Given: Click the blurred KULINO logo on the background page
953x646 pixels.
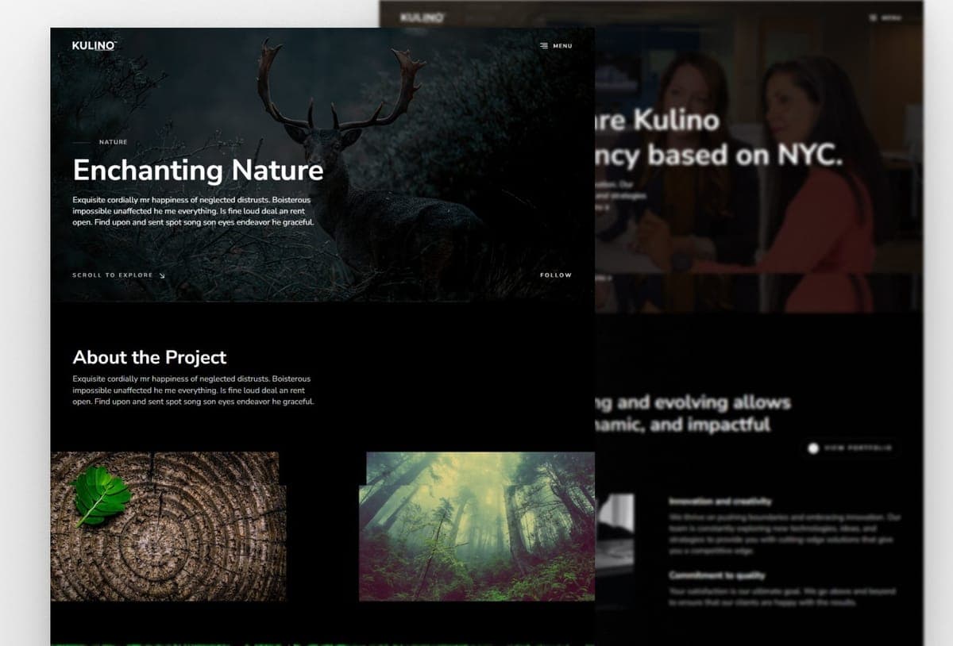Looking at the screenshot, I should click(422, 17).
